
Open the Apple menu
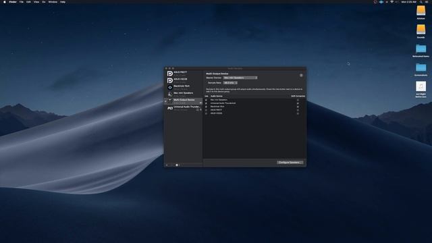click(5, 2)
